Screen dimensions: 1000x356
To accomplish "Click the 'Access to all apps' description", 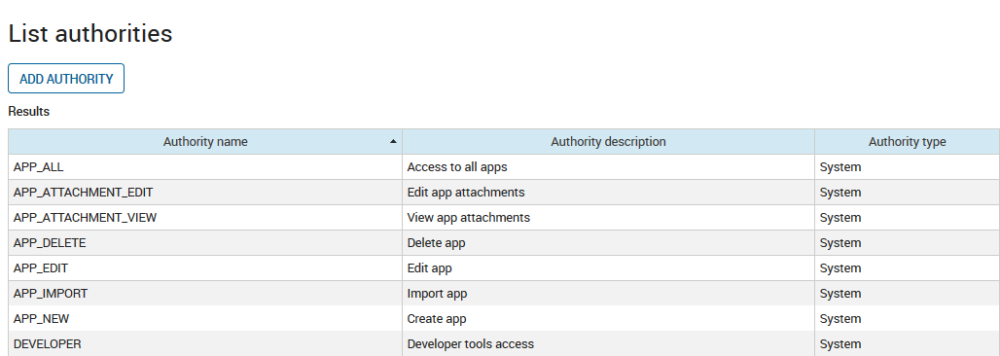I will tap(457, 167).
